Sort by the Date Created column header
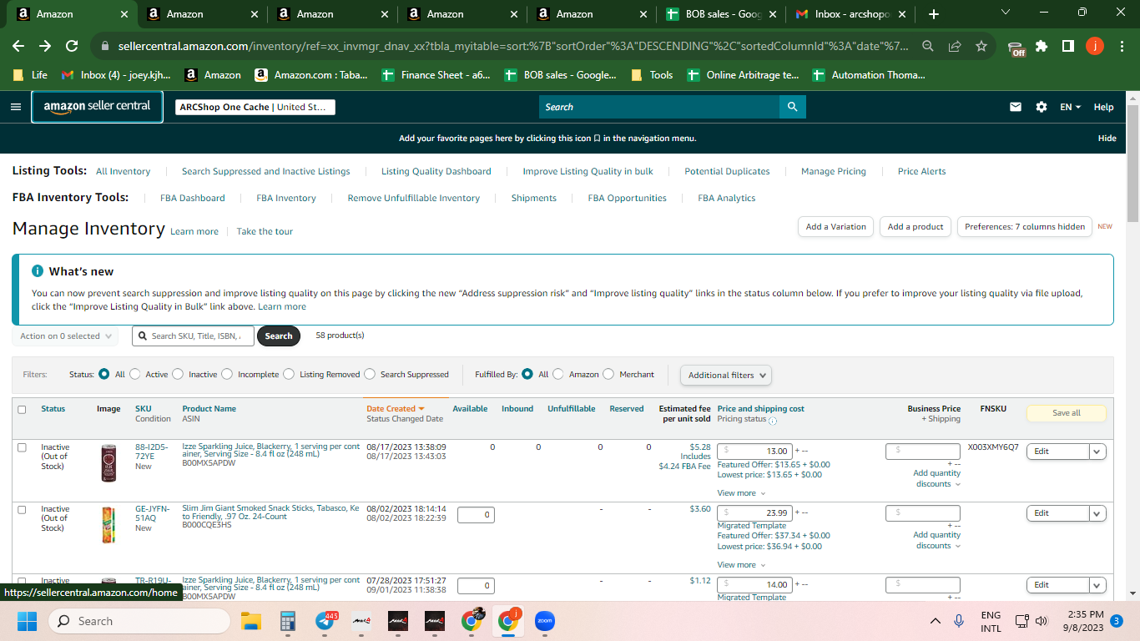The height and width of the screenshot is (641, 1140). (395, 409)
